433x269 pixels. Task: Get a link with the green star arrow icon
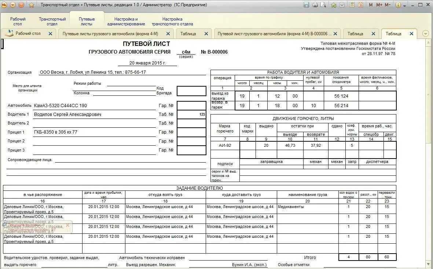tap(334, 5)
